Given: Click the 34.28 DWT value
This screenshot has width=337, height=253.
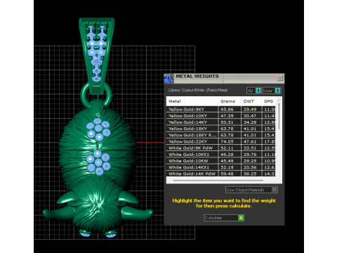Looking at the screenshot, I should coord(250,122).
